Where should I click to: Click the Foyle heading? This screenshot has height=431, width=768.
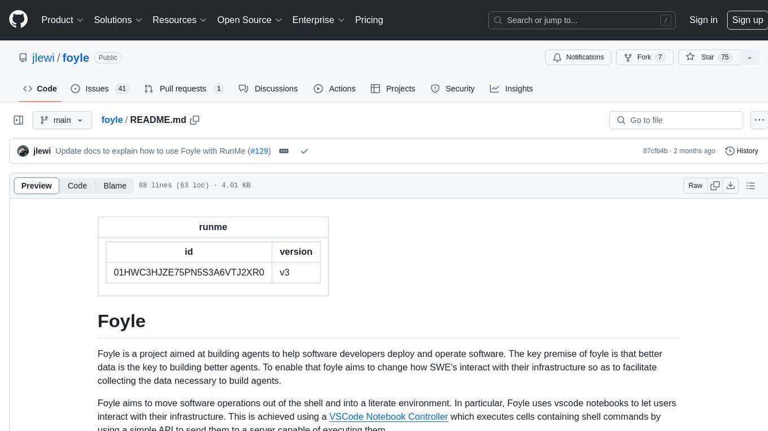[121, 321]
